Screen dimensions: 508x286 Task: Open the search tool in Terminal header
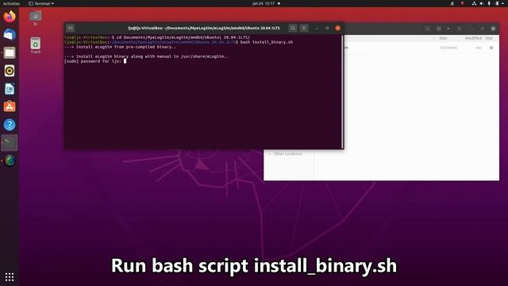point(293,29)
